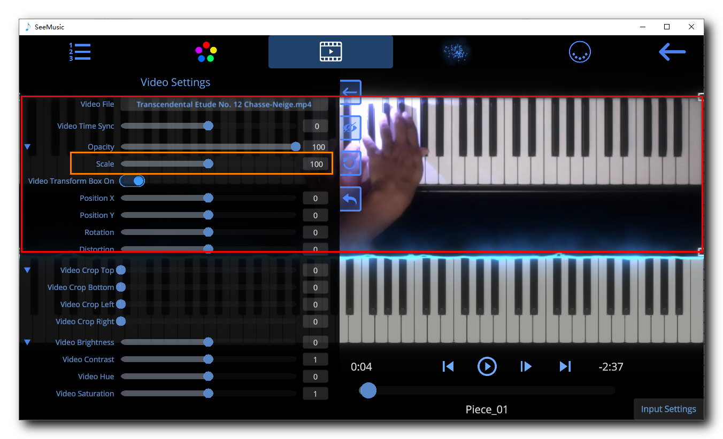Click the Rotation slider handle
723x439 pixels.
point(209,232)
